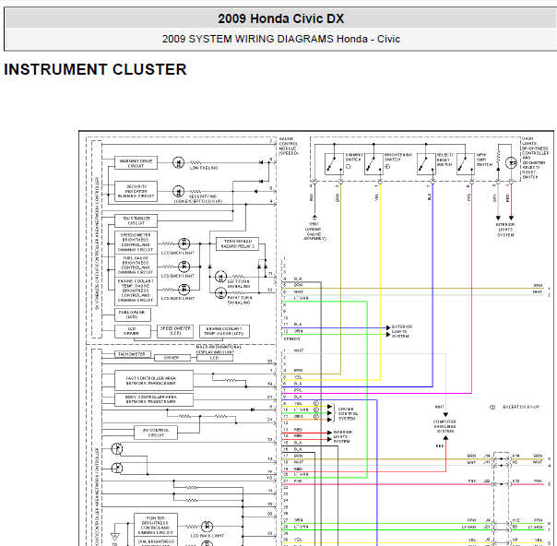The height and width of the screenshot is (546, 557).
Task: Click Engine Coolant Temp Gauge Brightness circuit box
Action: tap(136, 291)
